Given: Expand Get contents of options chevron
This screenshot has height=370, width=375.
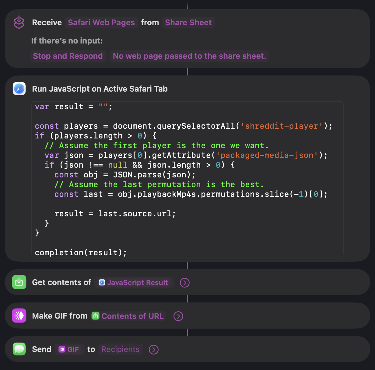Looking at the screenshot, I should click(185, 283).
